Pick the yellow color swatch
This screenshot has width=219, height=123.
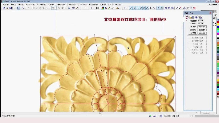point(218,24)
